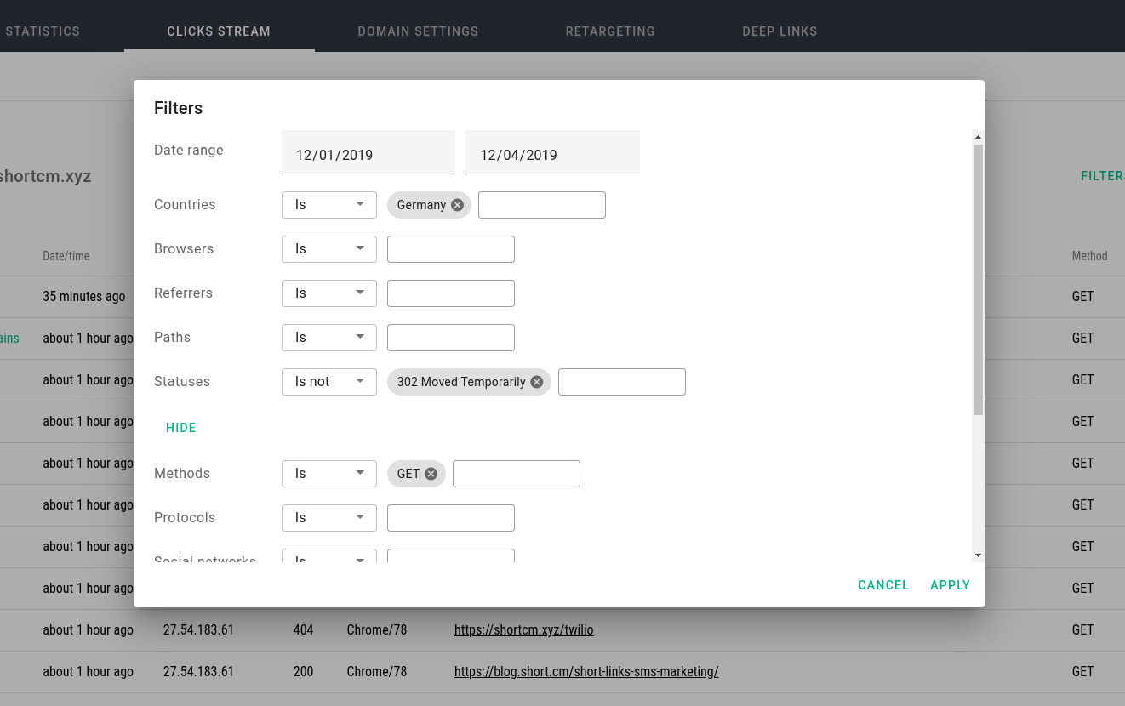Open the shortcm.xyz/twilio link
Screen dimensions: 1125x706
coord(523,629)
